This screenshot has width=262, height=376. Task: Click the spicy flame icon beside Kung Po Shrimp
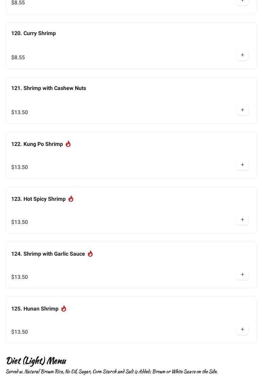coord(68,144)
